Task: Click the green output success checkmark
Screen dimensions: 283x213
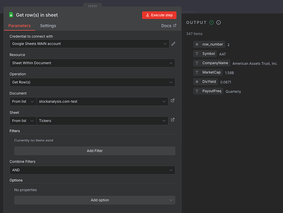Action: 211,23
